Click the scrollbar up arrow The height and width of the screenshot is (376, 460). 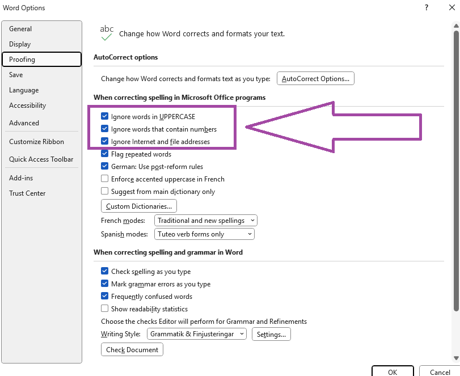coord(456,26)
